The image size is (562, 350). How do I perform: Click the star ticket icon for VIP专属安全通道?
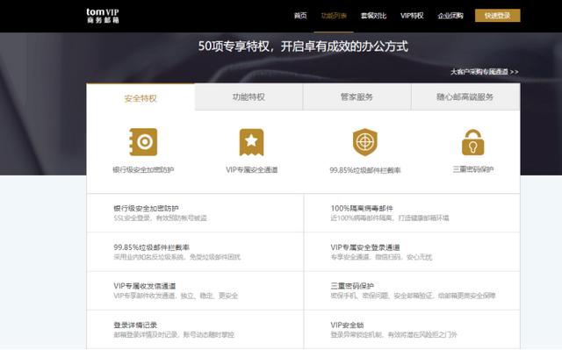(251, 142)
